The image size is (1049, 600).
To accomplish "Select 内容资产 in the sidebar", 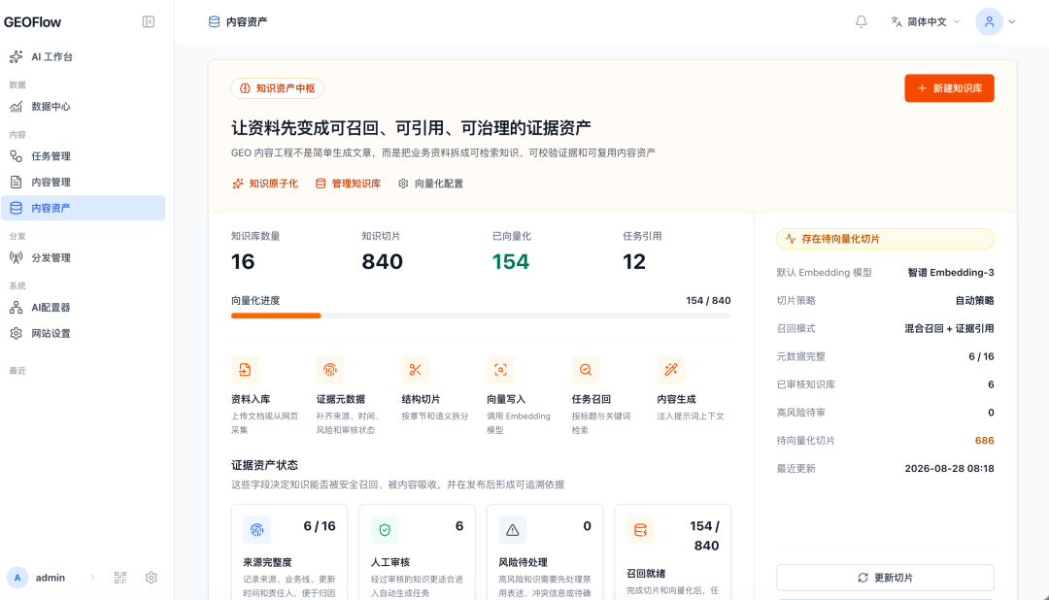I will pos(83,208).
